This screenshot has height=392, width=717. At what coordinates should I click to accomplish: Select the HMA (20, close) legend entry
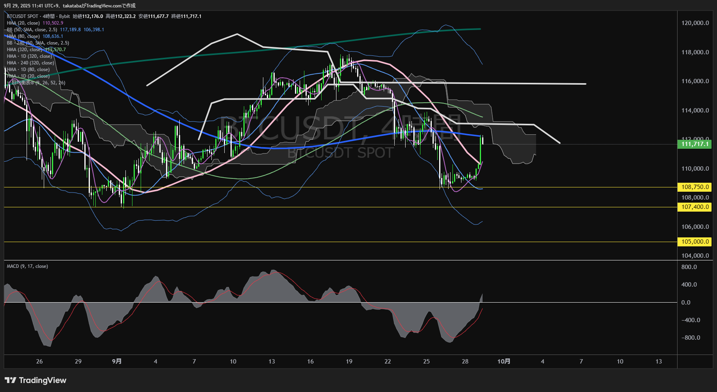(23, 23)
